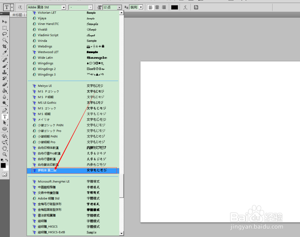Image resolution: width=300 pixels, height=237 pixels.
Task: Open the Adobe 黑体 Std font family dropdown
Action: (64, 7)
